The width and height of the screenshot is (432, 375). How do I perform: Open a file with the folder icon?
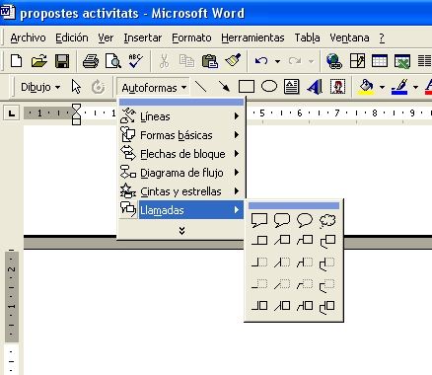click(38, 61)
